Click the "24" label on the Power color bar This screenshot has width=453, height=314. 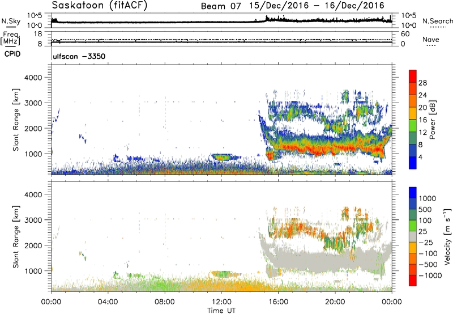point(422,95)
